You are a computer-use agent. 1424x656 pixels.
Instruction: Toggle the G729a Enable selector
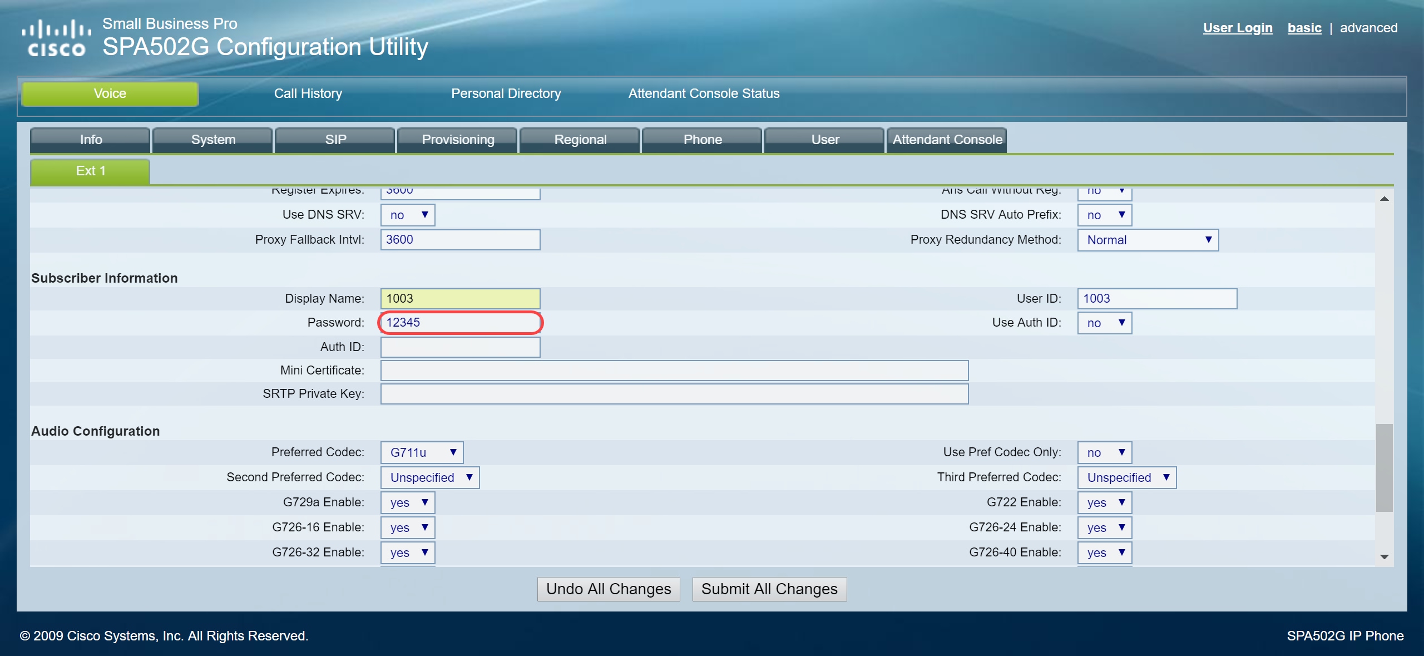click(x=408, y=502)
